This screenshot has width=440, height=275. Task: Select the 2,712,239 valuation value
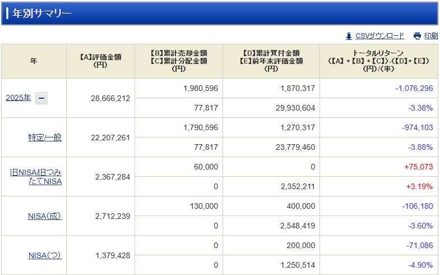113,216
